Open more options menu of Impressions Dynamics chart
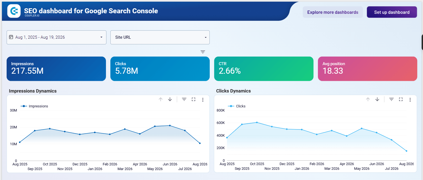423x180 pixels. (x=203, y=100)
